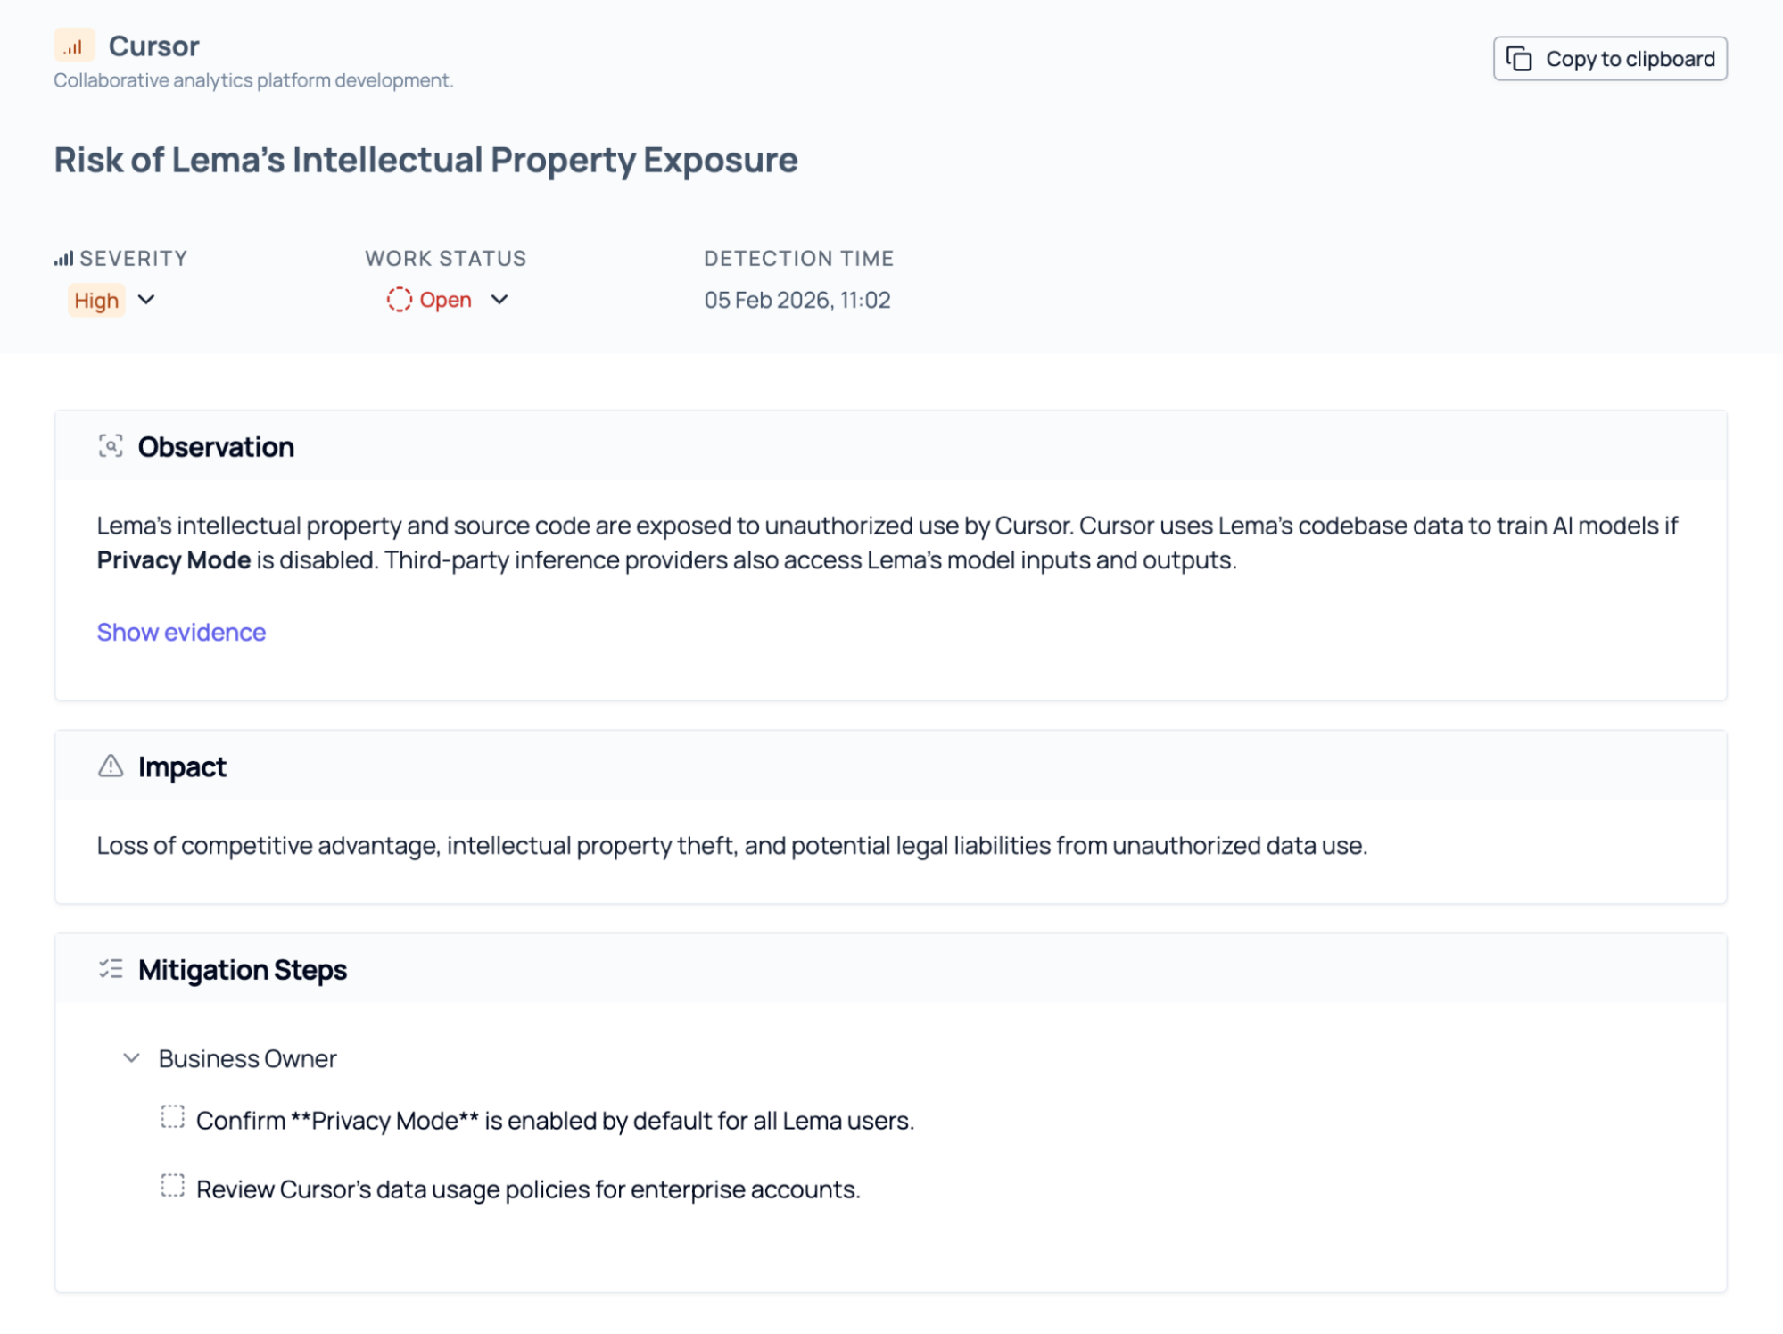Click the Open status circle icon
This screenshot has width=1783, height=1334.
click(399, 300)
